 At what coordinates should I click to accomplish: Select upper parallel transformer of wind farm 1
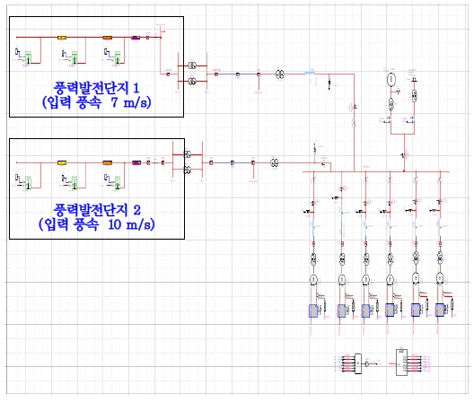[x=192, y=66]
